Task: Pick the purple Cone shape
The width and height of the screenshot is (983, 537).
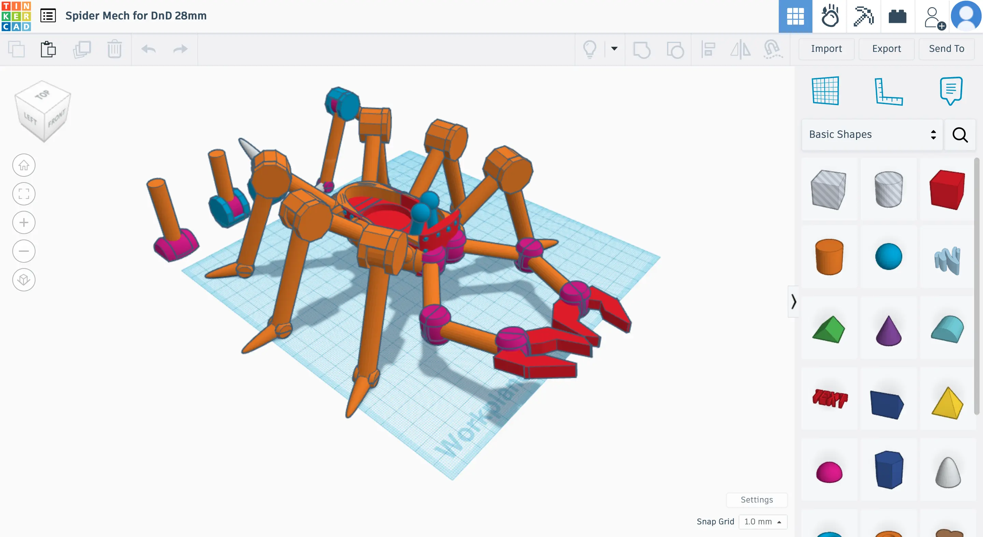Action: tap(888, 330)
